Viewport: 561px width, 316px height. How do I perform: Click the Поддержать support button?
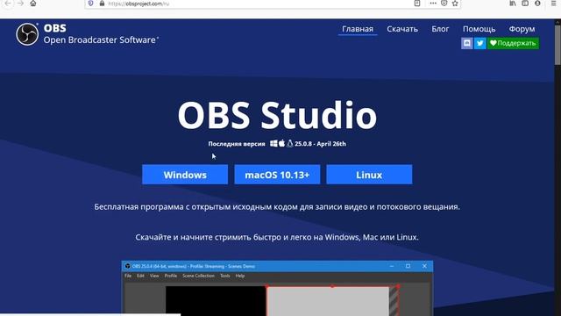tap(513, 43)
